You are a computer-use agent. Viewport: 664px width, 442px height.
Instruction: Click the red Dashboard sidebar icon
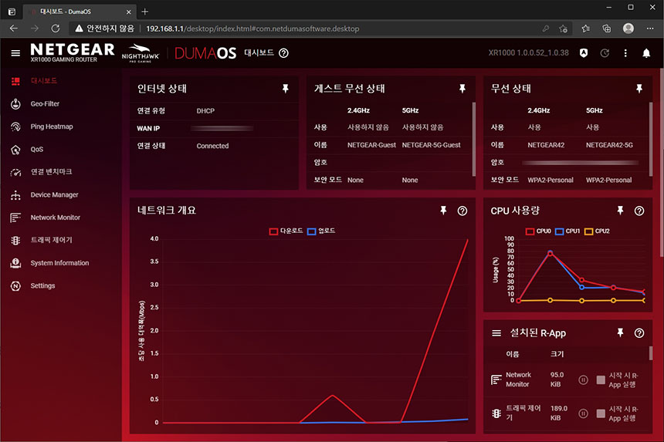tap(15, 81)
